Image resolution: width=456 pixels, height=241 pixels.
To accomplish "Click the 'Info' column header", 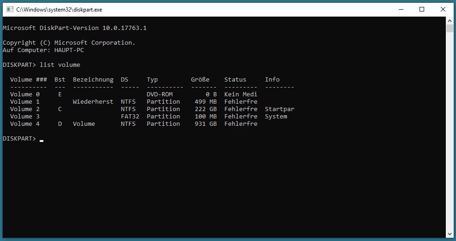I will [x=272, y=80].
